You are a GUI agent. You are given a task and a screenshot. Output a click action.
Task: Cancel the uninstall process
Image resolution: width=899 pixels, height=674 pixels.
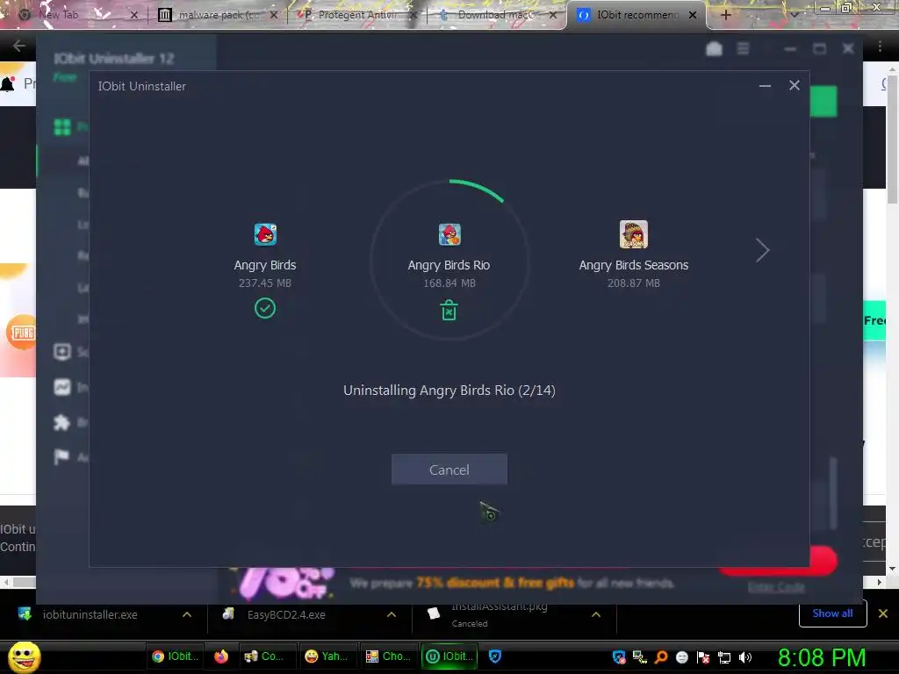click(449, 470)
